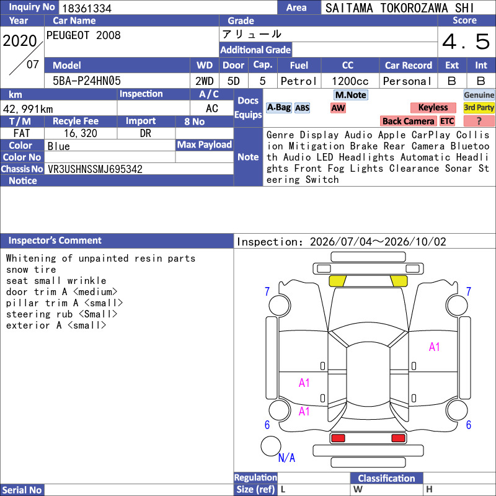Click the 1200cc engine value
This screenshot has height=496, width=496.
point(350,81)
